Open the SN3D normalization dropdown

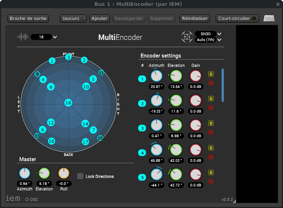pos(208,34)
